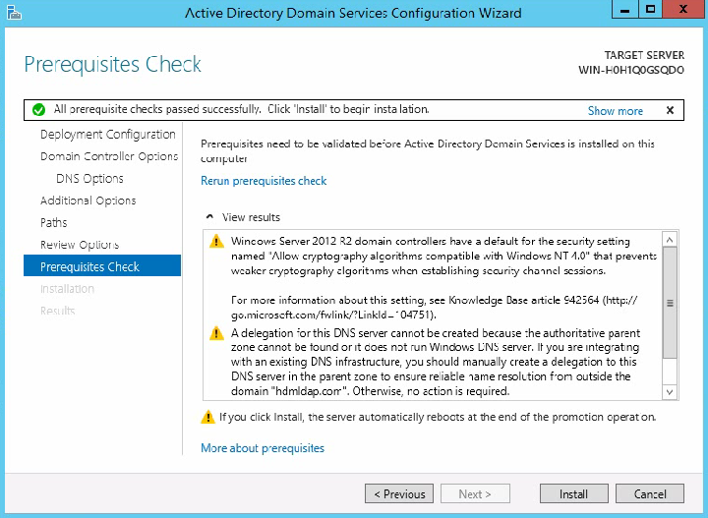Select DNS Options step
This screenshot has width=708, height=518.
89,179
